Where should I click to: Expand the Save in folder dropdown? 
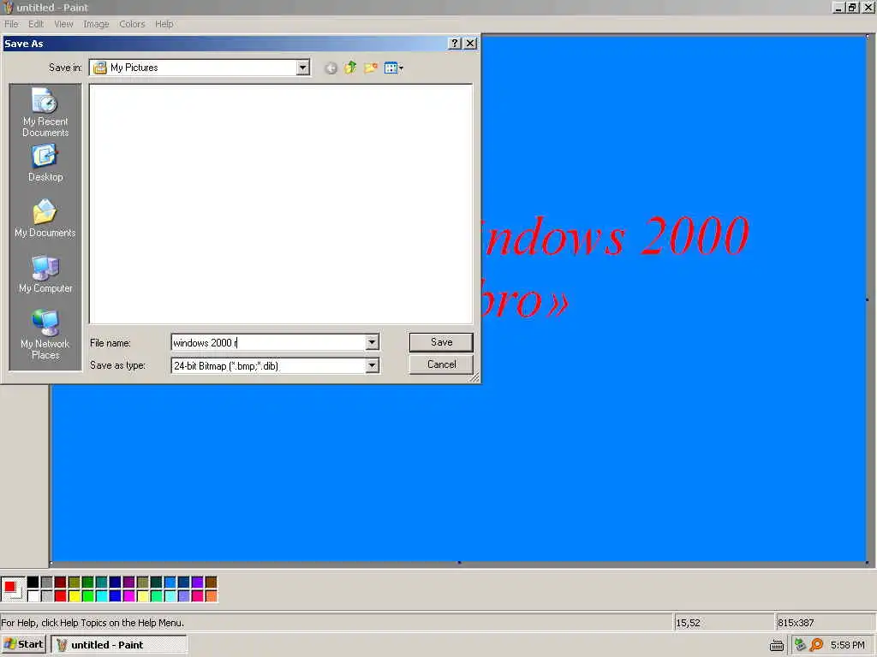point(302,68)
